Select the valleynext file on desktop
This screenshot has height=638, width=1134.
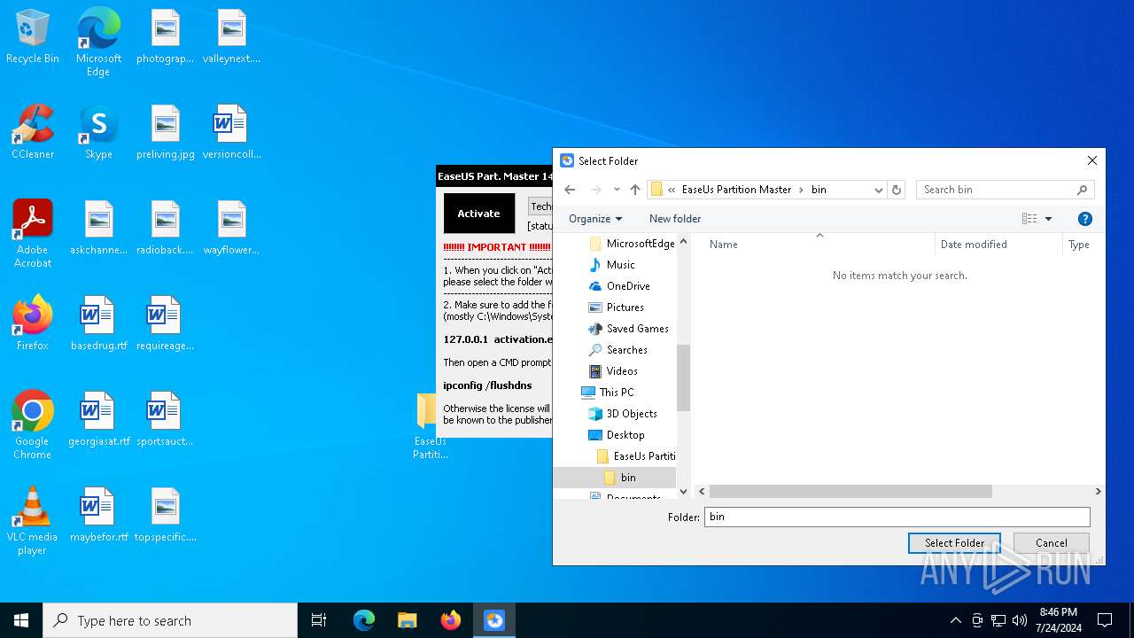click(x=231, y=37)
